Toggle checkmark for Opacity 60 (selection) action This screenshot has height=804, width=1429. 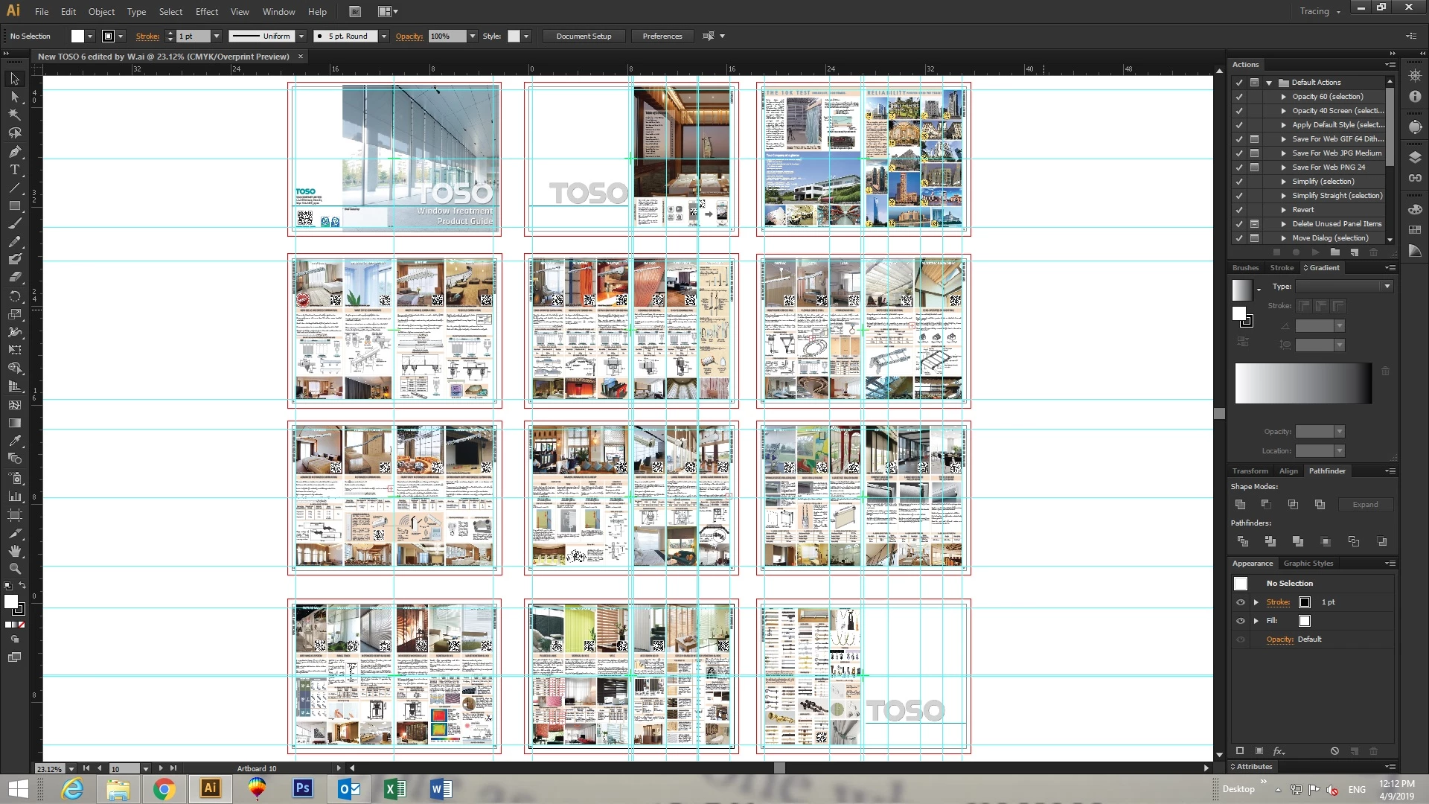pyautogui.click(x=1239, y=97)
